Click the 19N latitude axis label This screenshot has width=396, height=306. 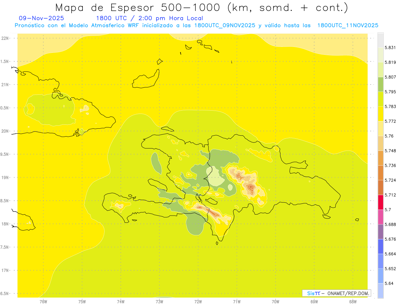coord(5,178)
